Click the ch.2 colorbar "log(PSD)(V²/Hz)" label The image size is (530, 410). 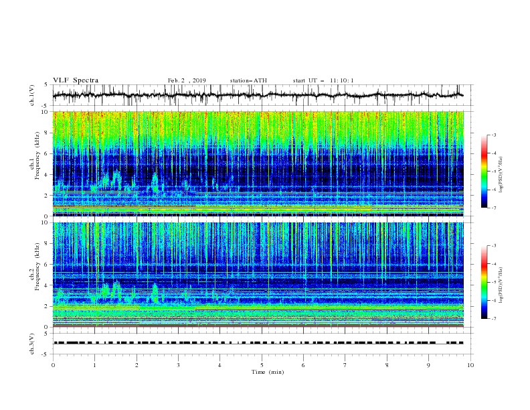point(502,285)
